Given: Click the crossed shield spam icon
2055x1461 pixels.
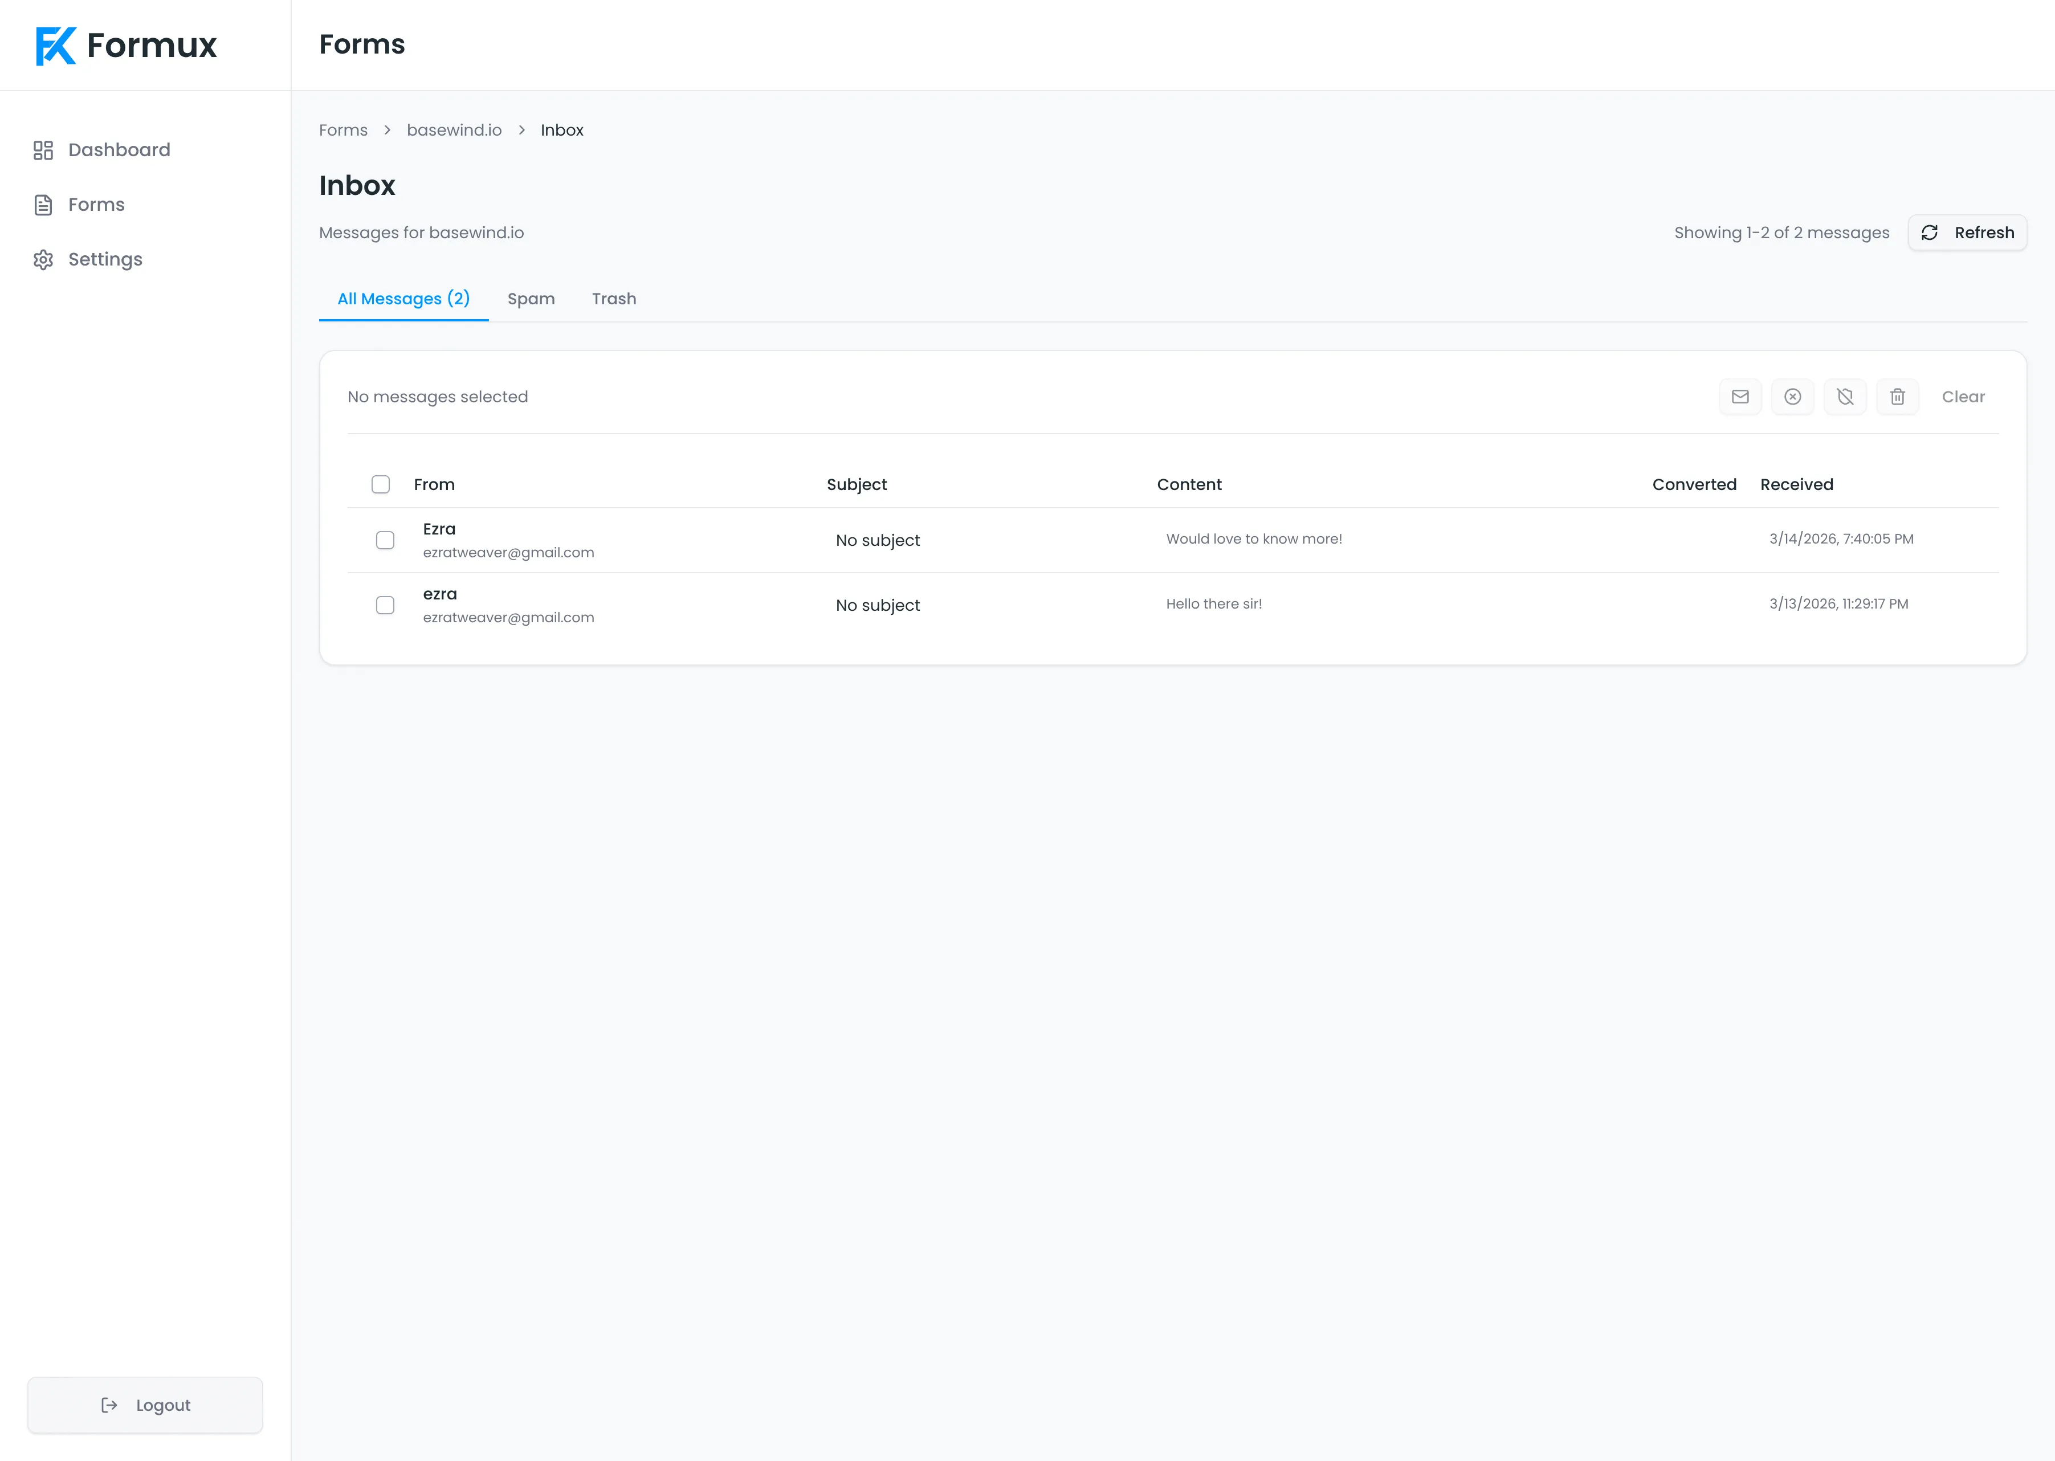Looking at the screenshot, I should point(1845,397).
